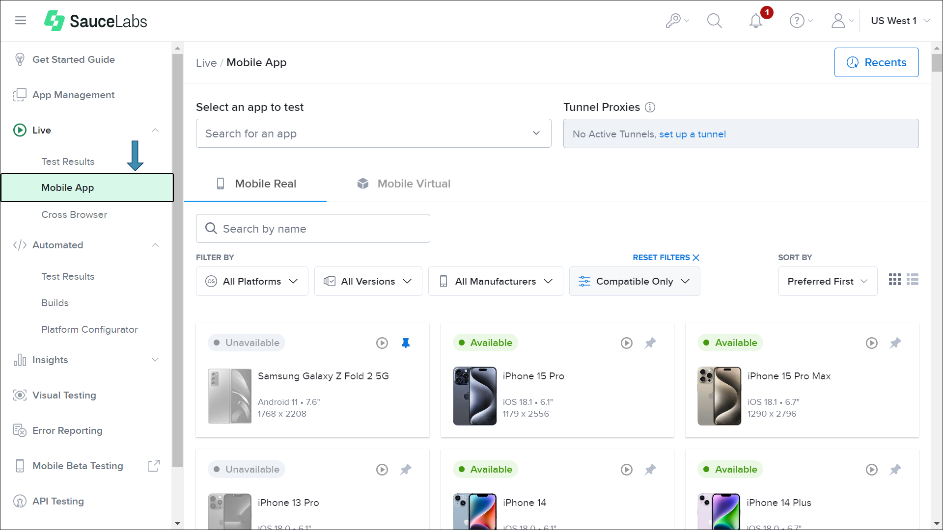
Task: Click the main page vertical scrollbar
Action: pyautogui.click(x=937, y=63)
